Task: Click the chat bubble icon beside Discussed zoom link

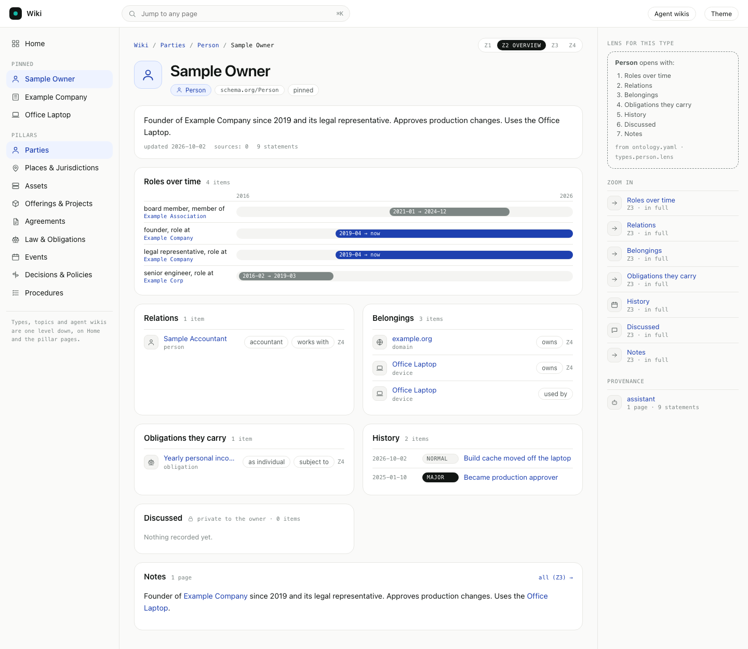Action: pos(615,330)
